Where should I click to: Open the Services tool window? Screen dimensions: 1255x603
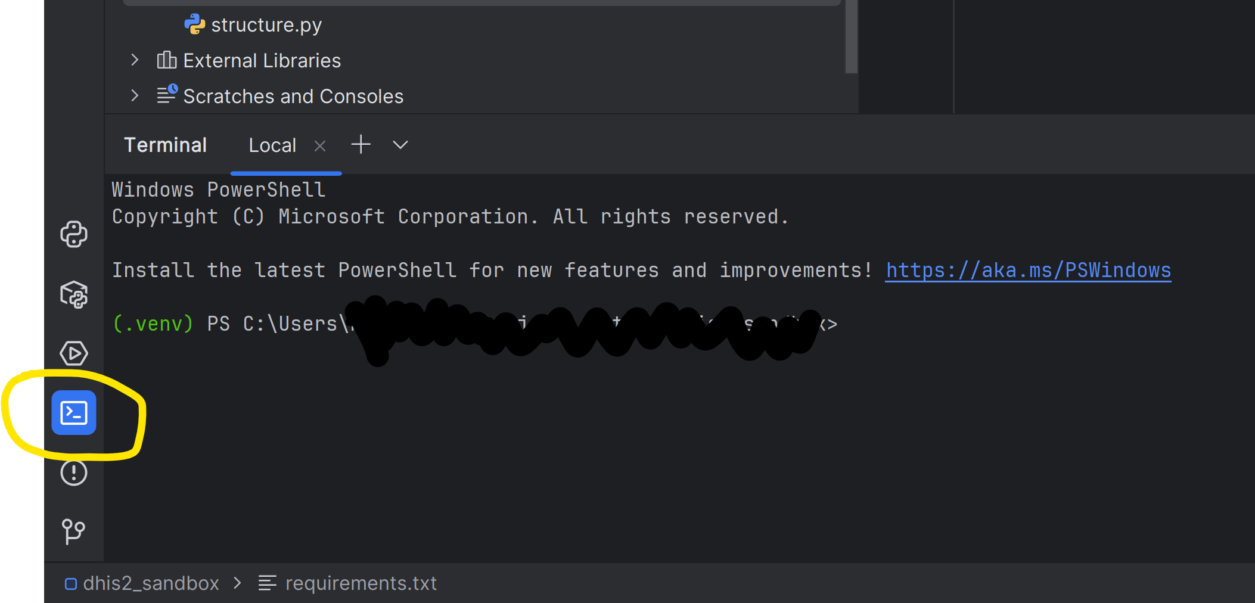74,353
